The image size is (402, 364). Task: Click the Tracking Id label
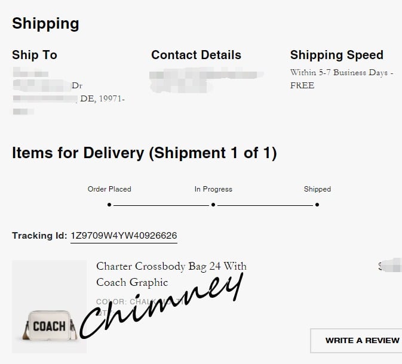tap(39, 236)
